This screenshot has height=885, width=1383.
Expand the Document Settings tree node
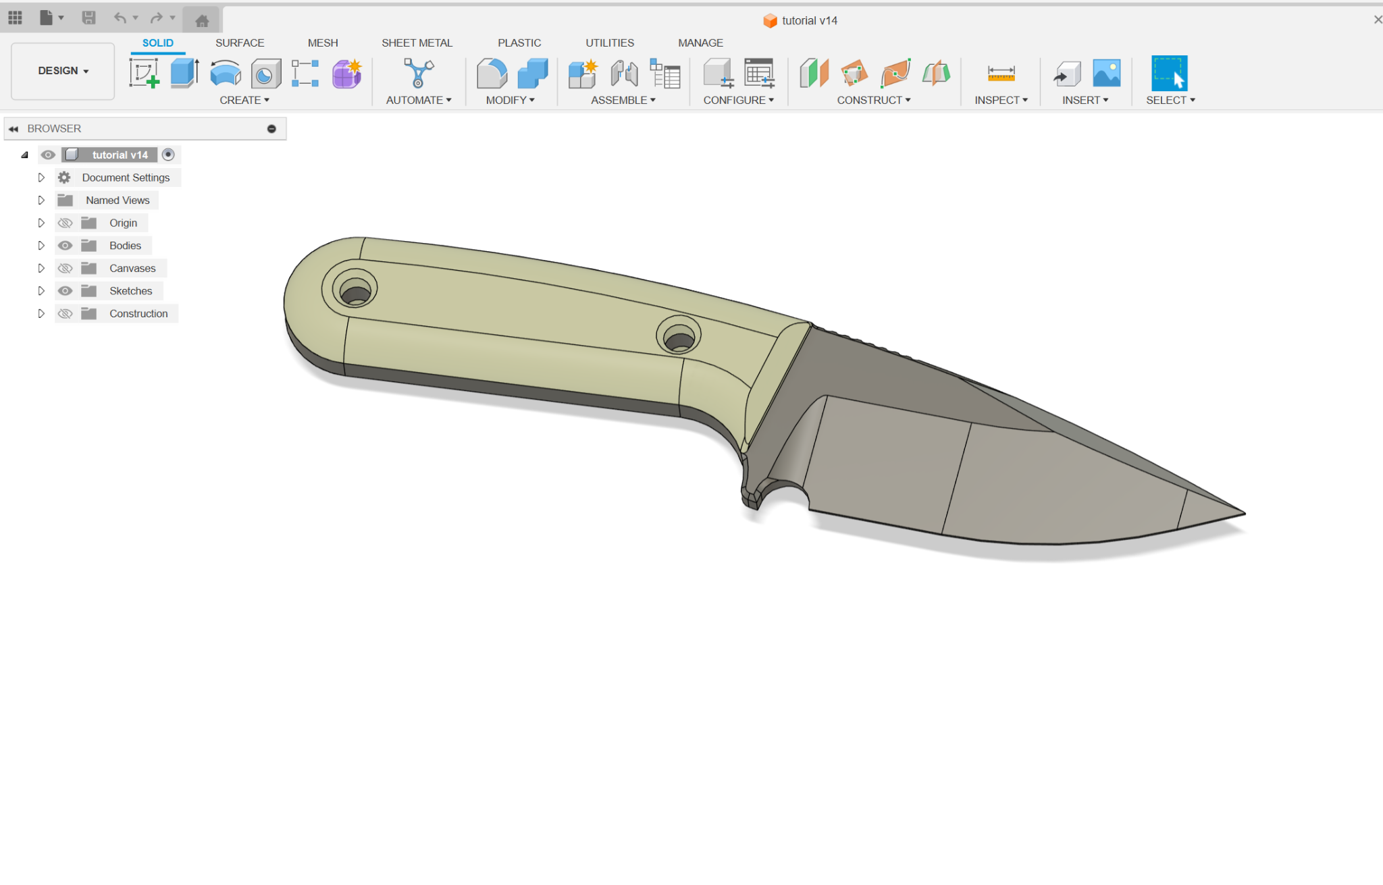[41, 178]
